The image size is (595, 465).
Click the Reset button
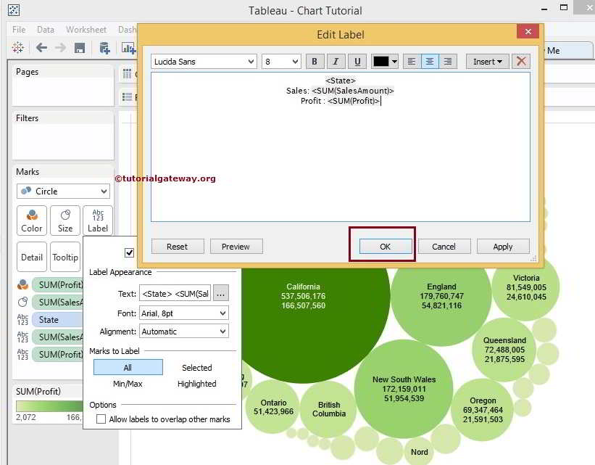coord(178,247)
